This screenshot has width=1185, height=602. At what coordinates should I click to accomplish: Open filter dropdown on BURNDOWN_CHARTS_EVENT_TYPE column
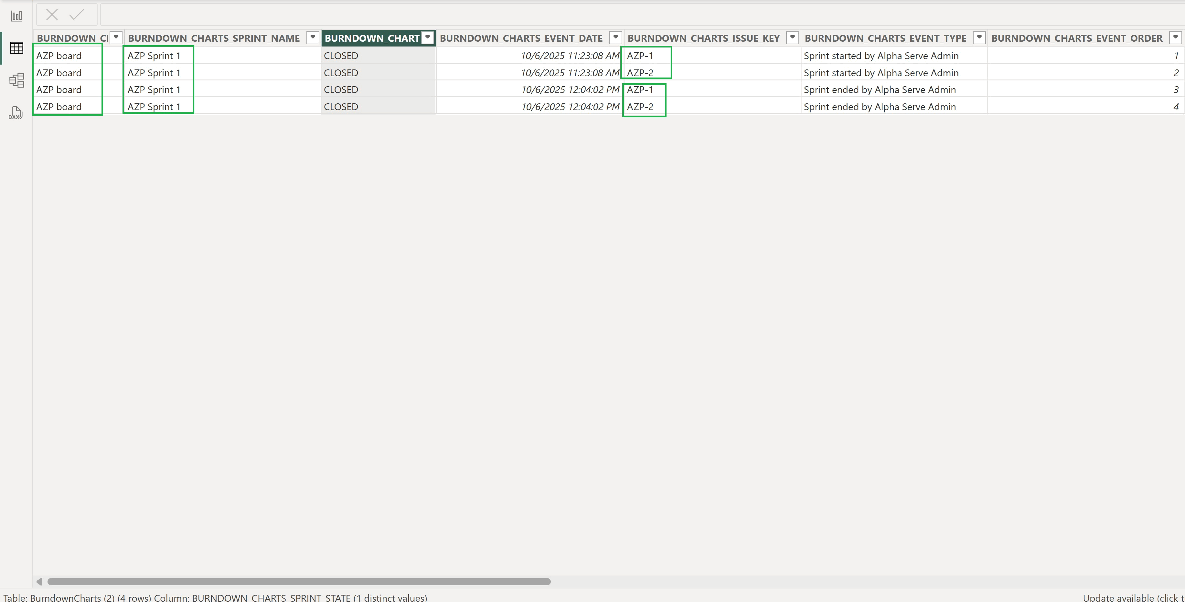[x=979, y=38]
